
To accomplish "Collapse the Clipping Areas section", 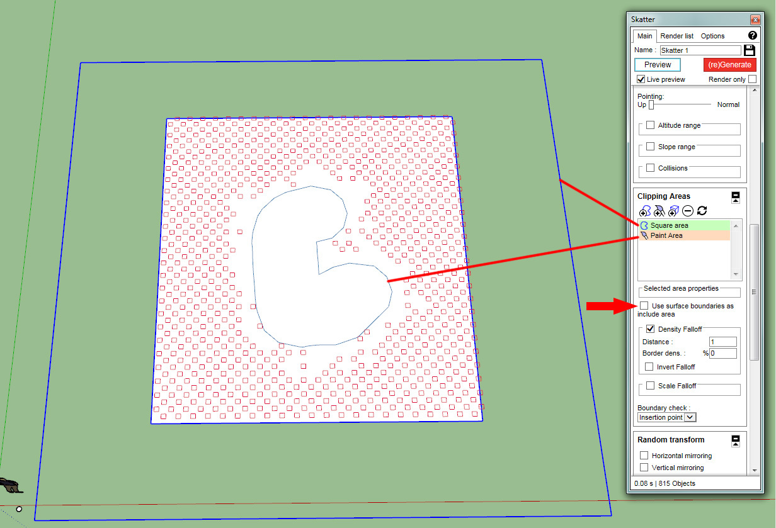I will [x=735, y=197].
